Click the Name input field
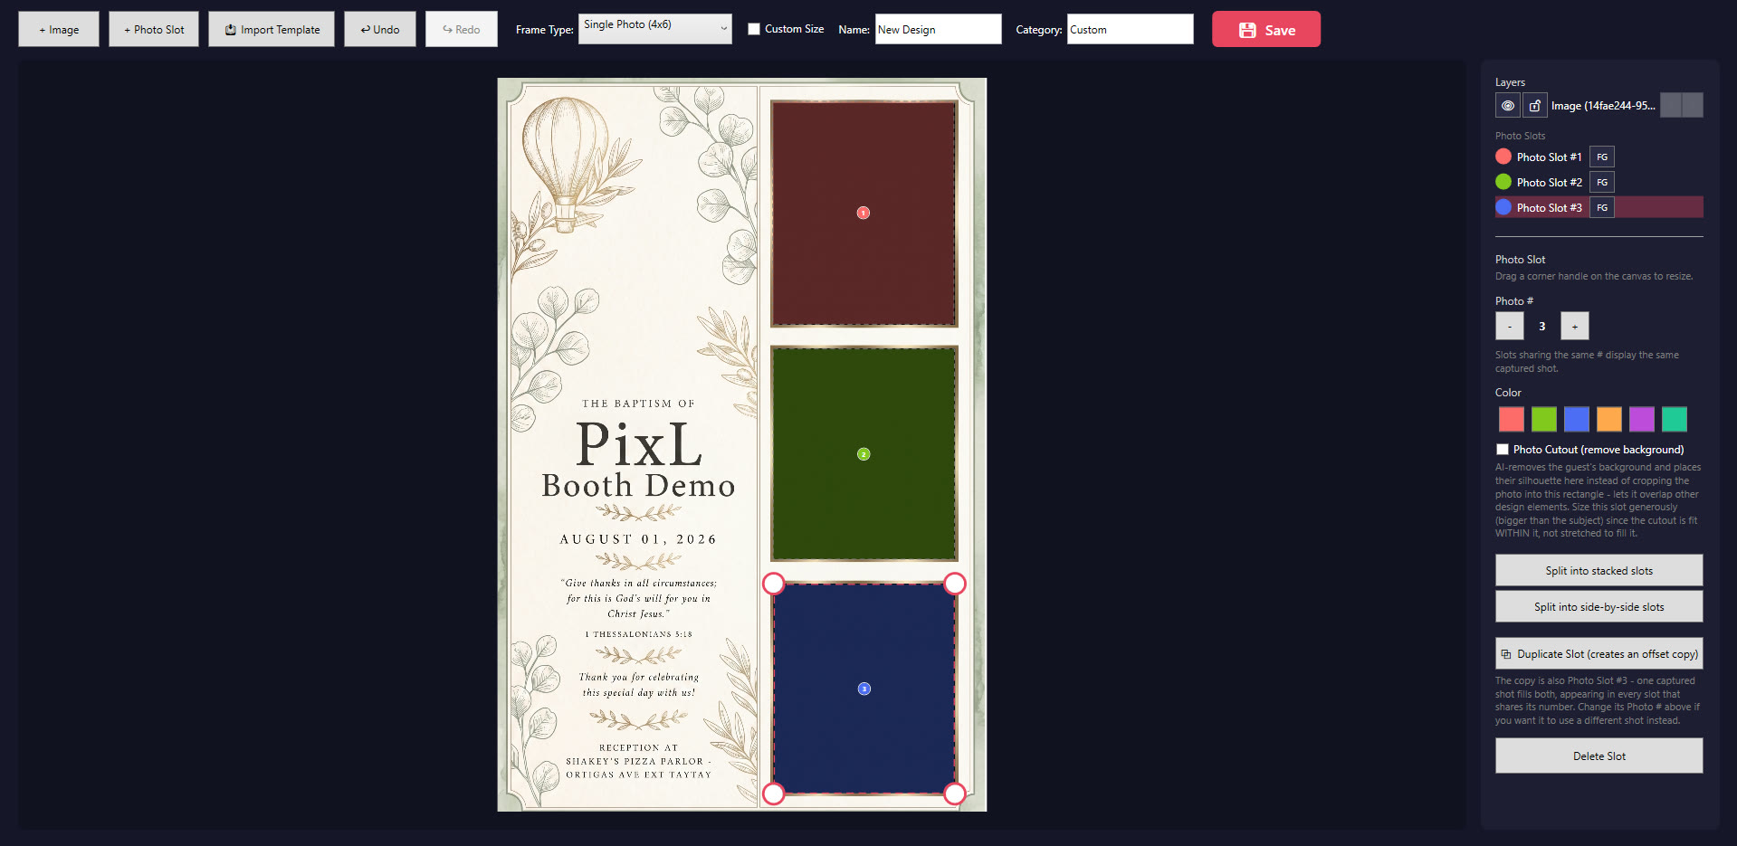Image resolution: width=1737 pixels, height=846 pixels. point(938,29)
